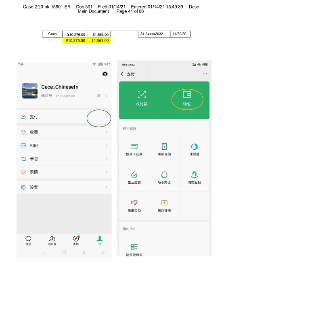Go back from the 支付 screen
Viewport: 314px width, 323px height.
coord(122,74)
